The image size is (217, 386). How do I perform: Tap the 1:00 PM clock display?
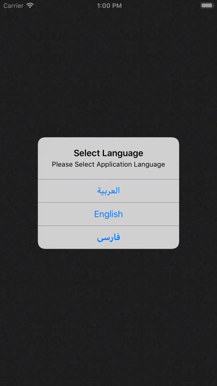tap(109, 6)
